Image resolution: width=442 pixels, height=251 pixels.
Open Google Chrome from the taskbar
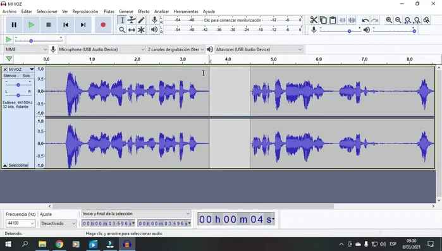pyautogui.click(x=59, y=244)
